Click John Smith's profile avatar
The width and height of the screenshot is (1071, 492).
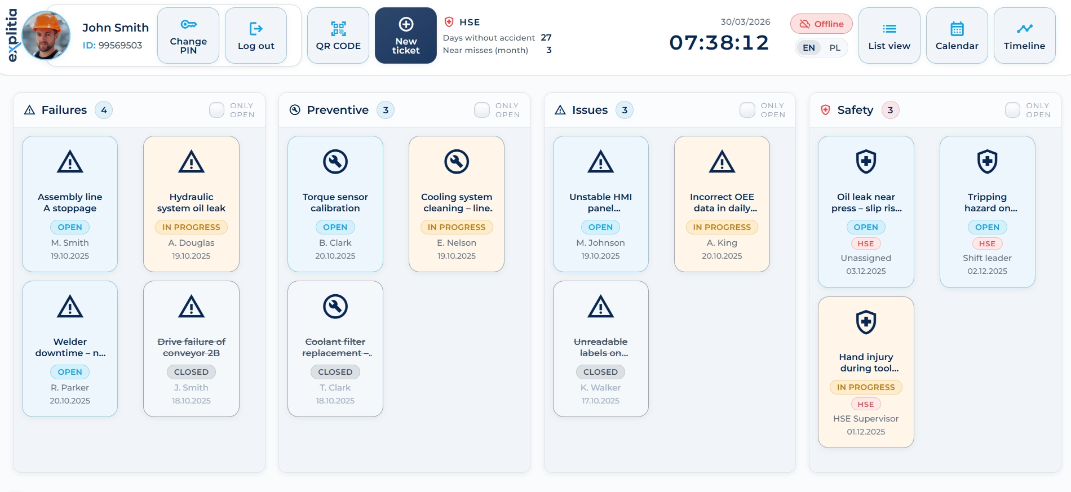pyautogui.click(x=46, y=36)
